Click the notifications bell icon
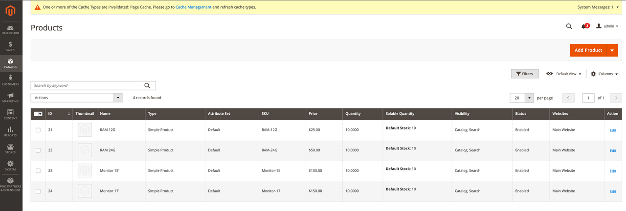Image resolution: width=626 pixels, height=211 pixels. tap(584, 26)
